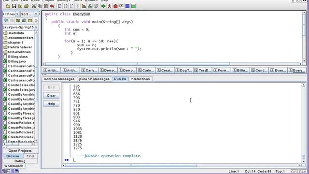Screen dimensions: 309x174
Task: Switch to the Even... file tab
Action: (x=278, y=70)
